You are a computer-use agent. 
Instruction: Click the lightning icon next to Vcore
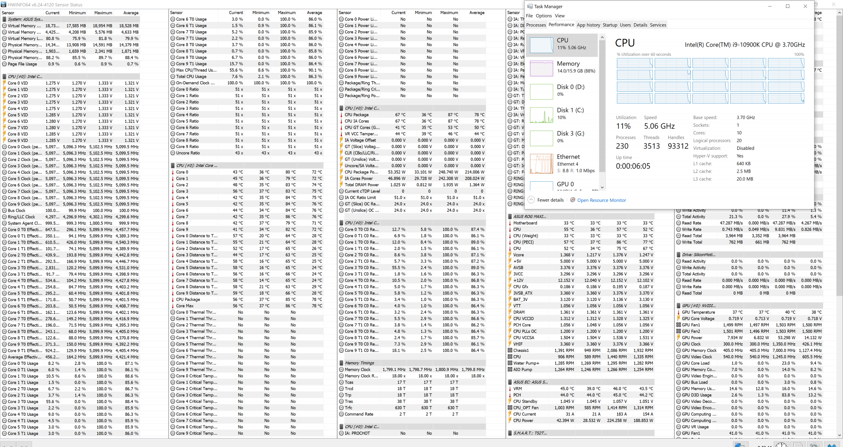pyautogui.click(x=510, y=255)
